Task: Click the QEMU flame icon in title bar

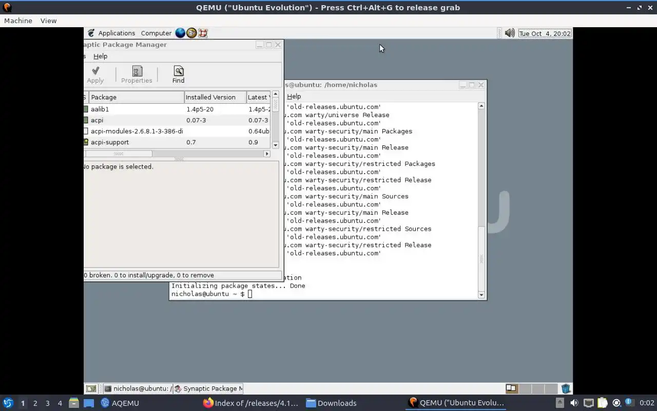Action: [7, 7]
